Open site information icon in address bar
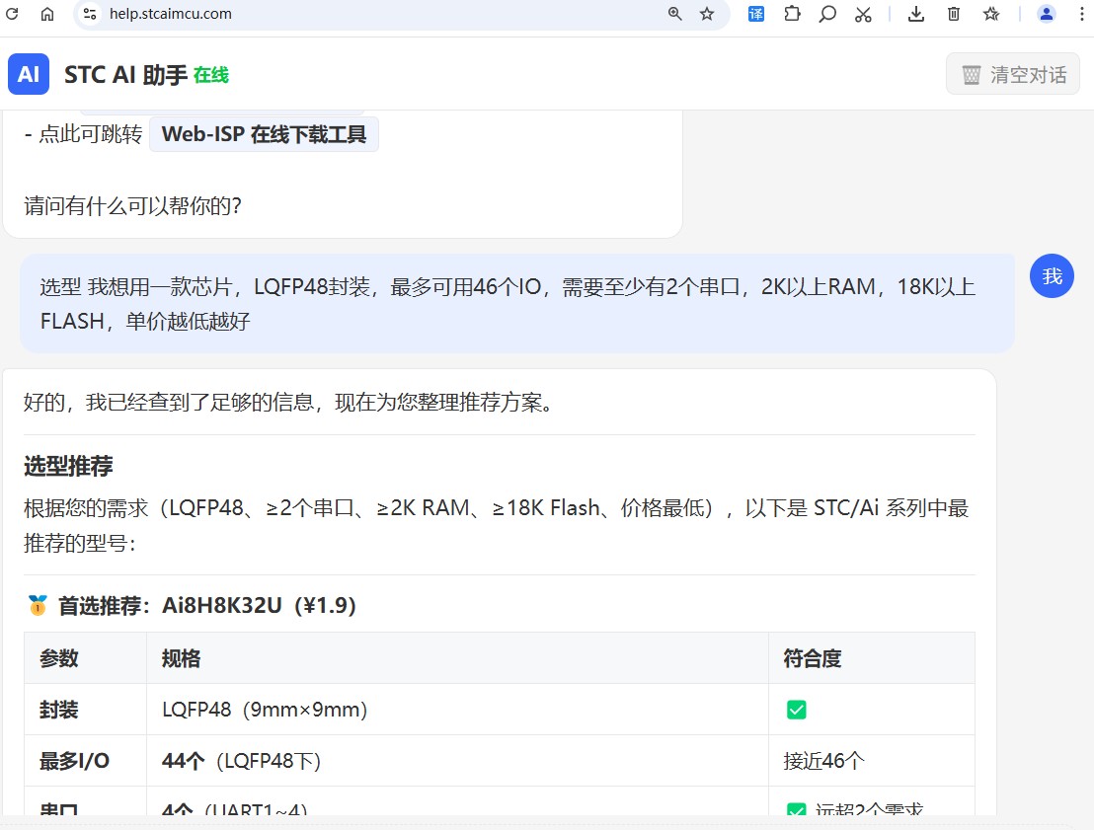Image resolution: width=1094 pixels, height=830 pixels. (89, 14)
